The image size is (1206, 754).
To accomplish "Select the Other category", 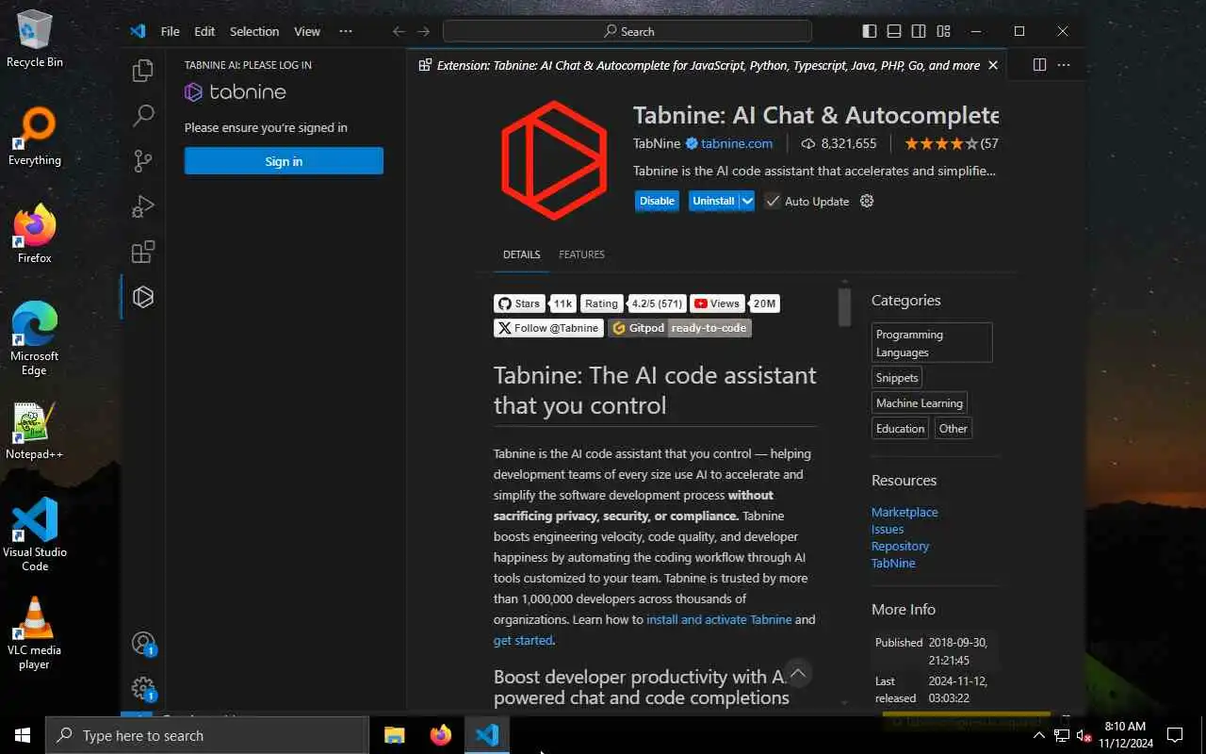I will click(x=953, y=428).
